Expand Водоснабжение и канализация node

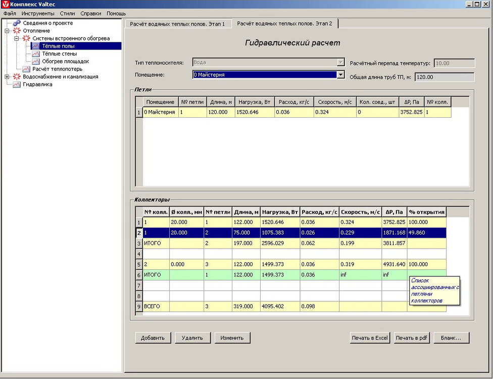tap(7, 77)
